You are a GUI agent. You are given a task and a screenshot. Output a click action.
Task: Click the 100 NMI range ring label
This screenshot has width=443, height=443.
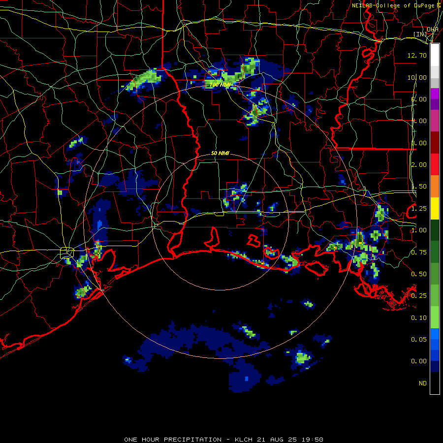220,85
